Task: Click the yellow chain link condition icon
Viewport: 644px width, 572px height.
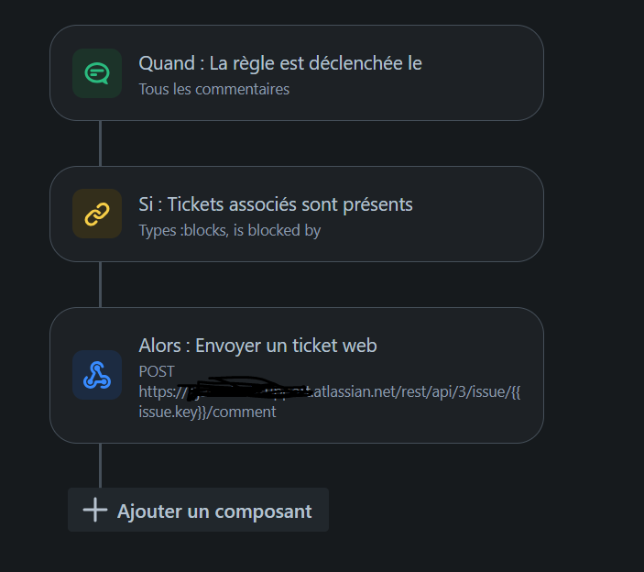Action: click(97, 214)
